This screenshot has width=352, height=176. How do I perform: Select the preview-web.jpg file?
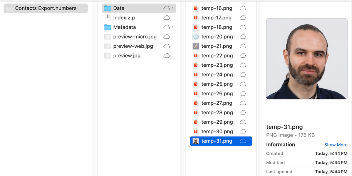133,46
